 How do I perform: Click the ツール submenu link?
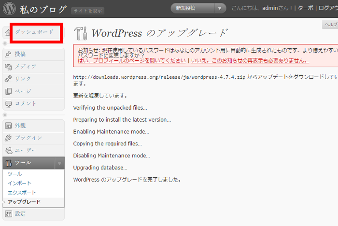[x=15, y=174]
